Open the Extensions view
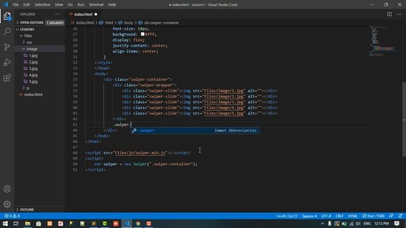This screenshot has width=406, height=228. (7, 77)
